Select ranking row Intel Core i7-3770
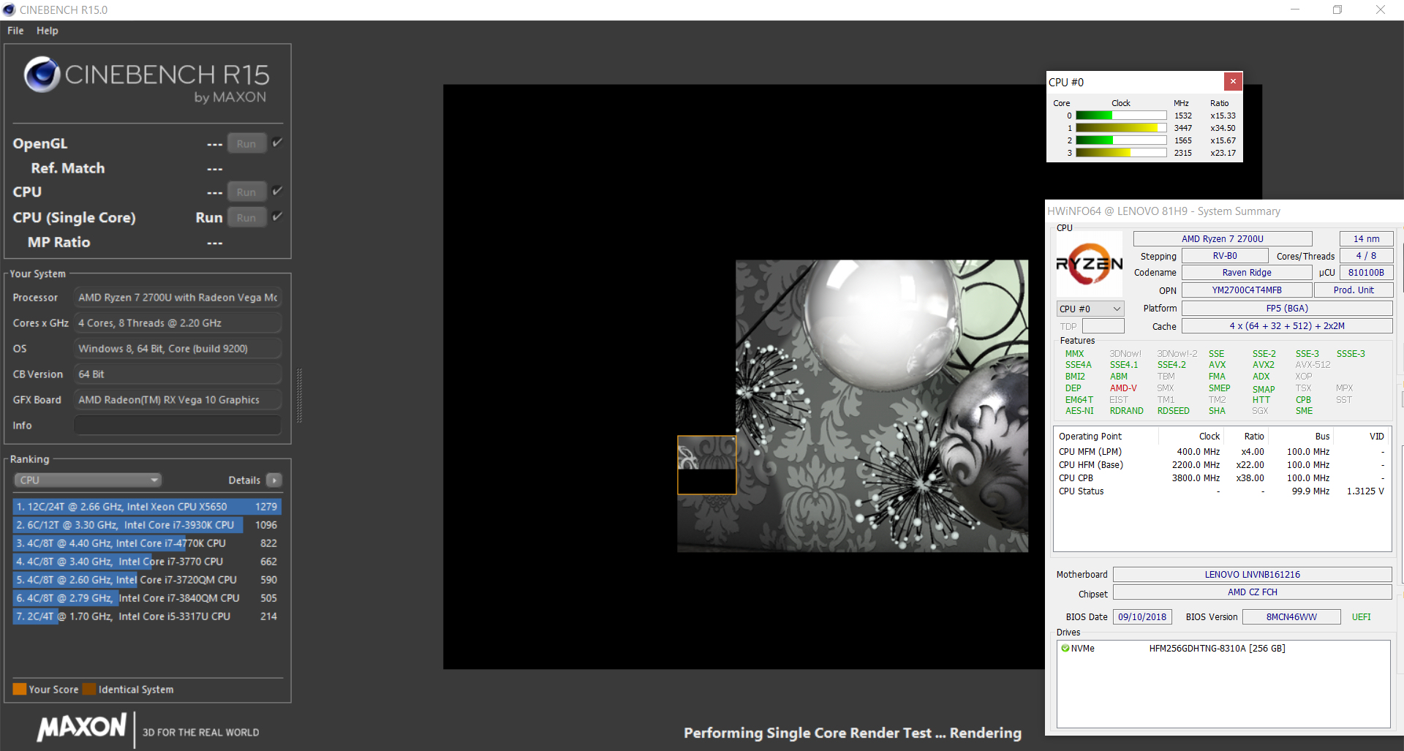Screen dimensions: 1404x751 point(147,561)
